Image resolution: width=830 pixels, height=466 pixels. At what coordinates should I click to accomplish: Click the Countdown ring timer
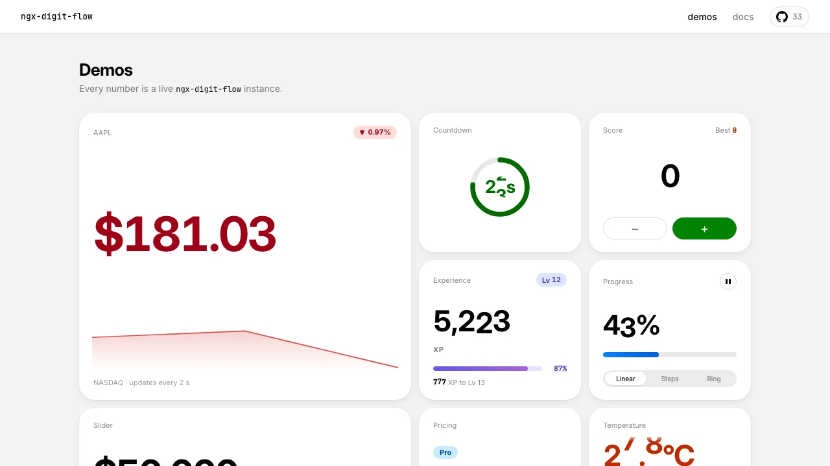(500, 187)
